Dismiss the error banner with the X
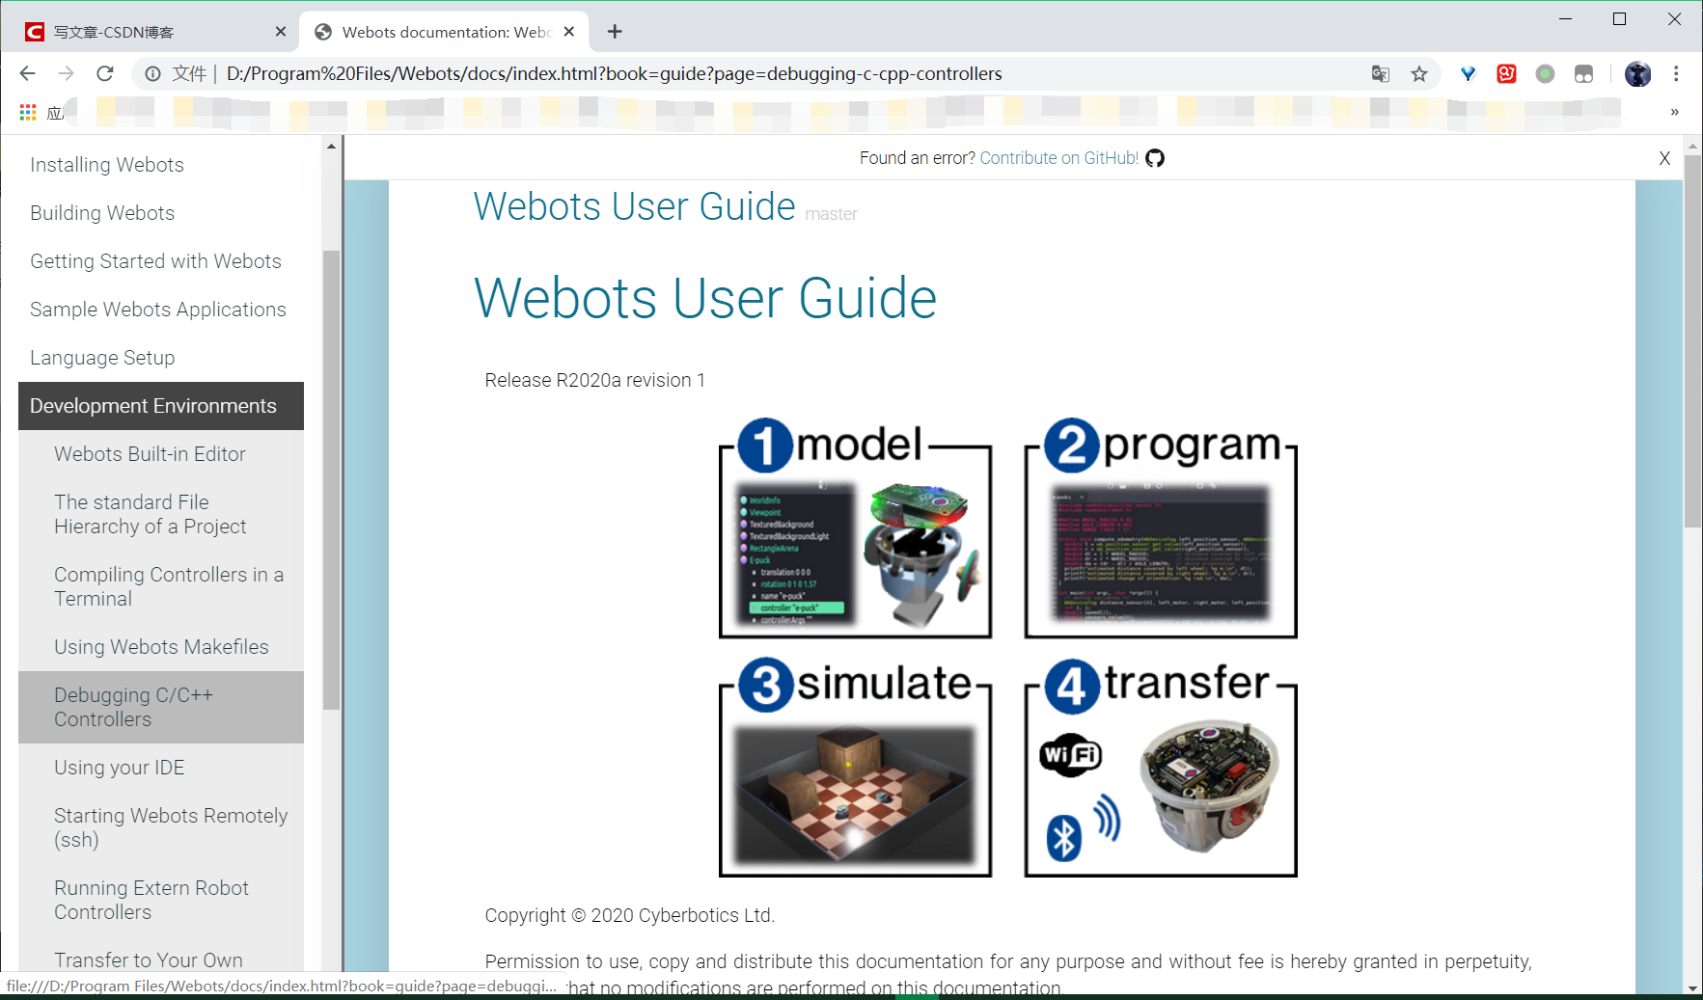The width and height of the screenshot is (1703, 1000). [1664, 158]
